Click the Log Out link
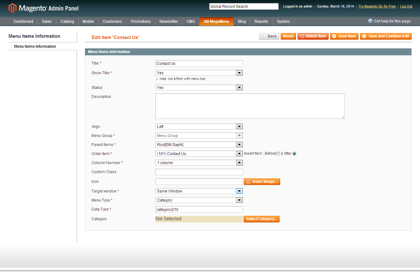The image size is (420, 272). pyautogui.click(x=406, y=6)
